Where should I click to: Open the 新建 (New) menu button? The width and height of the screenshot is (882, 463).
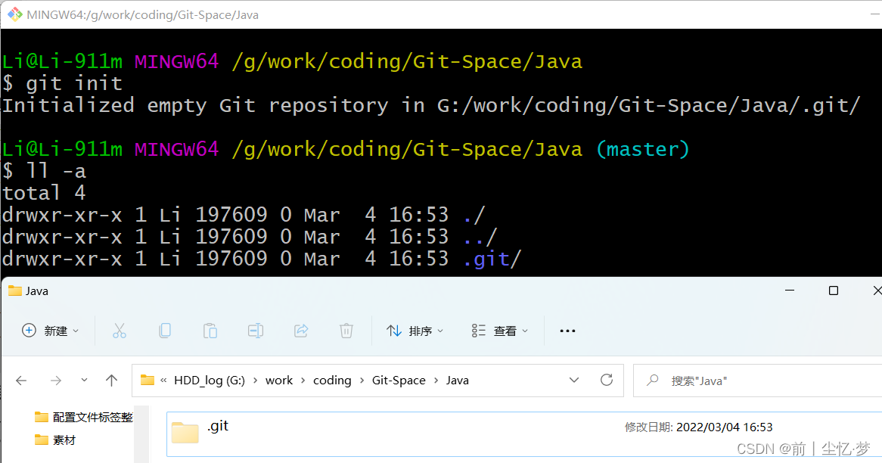click(50, 331)
